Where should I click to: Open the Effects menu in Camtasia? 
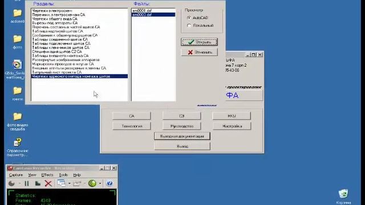pyautogui.click(x=47, y=175)
